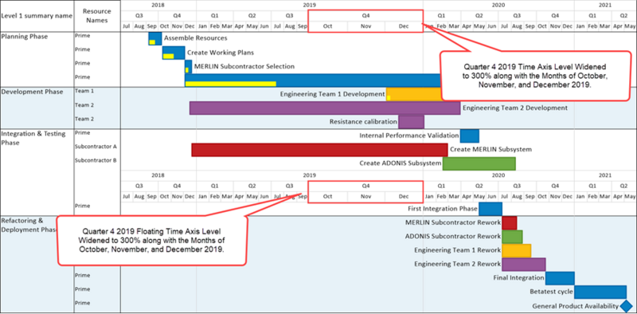Image resolution: width=637 pixels, height=314 pixels.
Task: Click the 2020 year cell in top time axis
Action: tap(498, 6)
